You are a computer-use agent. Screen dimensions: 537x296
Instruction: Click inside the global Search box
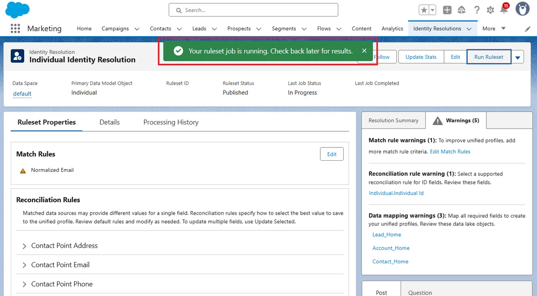(253, 10)
